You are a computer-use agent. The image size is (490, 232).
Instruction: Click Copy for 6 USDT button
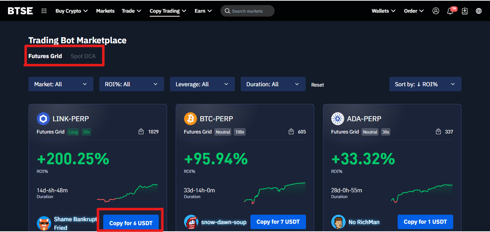coord(131,223)
